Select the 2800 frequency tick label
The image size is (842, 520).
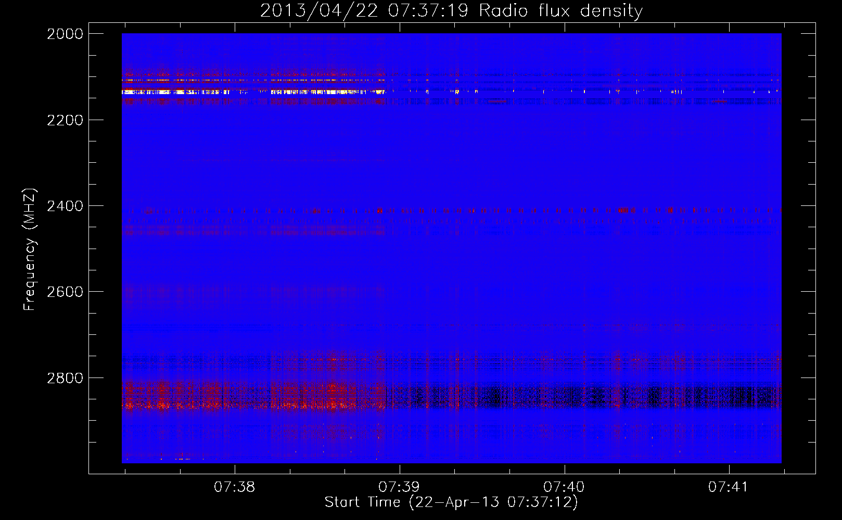tap(65, 378)
